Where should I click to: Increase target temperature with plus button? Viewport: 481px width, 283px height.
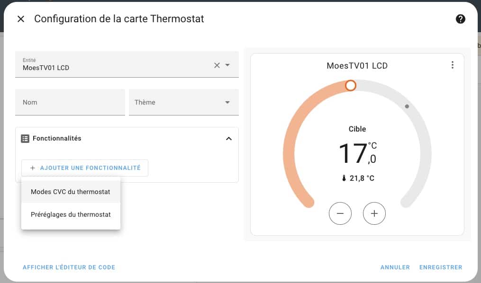pyautogui.click(x=374, y=213)
